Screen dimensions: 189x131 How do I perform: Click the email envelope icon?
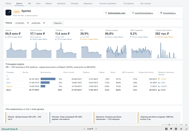coord(133,13)
